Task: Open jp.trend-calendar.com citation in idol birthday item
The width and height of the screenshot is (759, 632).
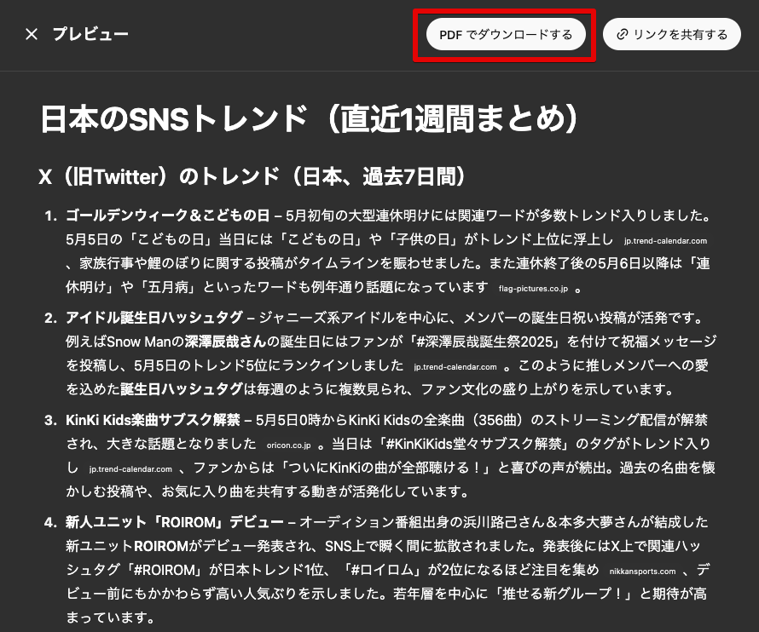Action: [x=455, y=367]
